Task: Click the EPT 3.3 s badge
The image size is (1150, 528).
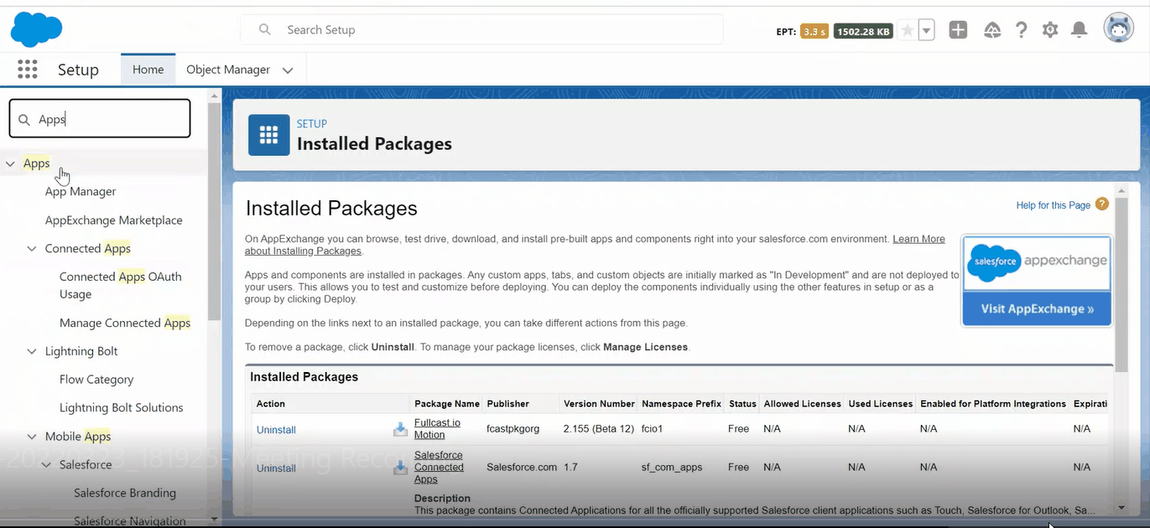Action: tap(814, 32)
